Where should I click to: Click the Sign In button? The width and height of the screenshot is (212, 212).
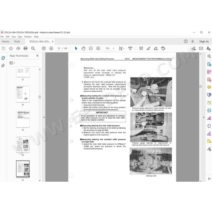click(x=204, y=41)
